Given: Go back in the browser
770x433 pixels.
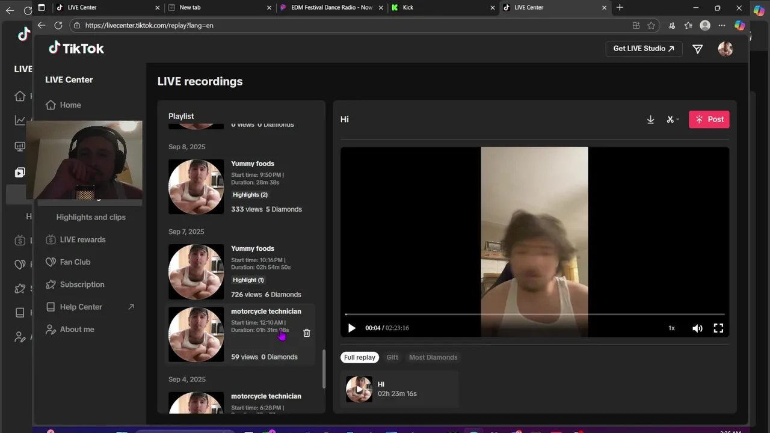Looking at the screenshot, I should click(x=41, y=25).
